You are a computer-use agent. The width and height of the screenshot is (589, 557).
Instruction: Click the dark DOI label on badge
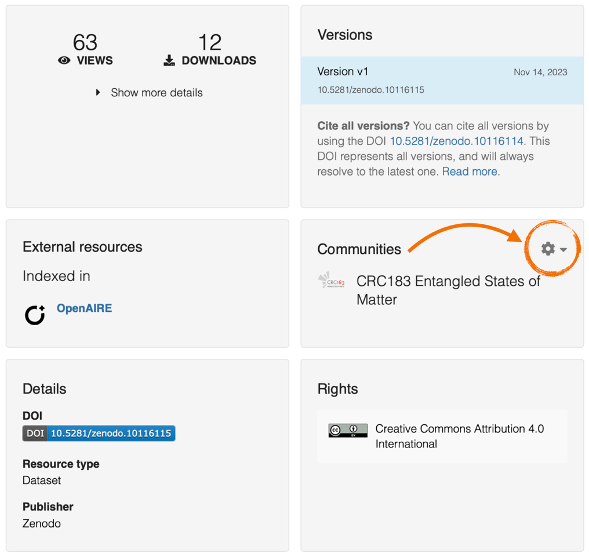coord(35,434)
